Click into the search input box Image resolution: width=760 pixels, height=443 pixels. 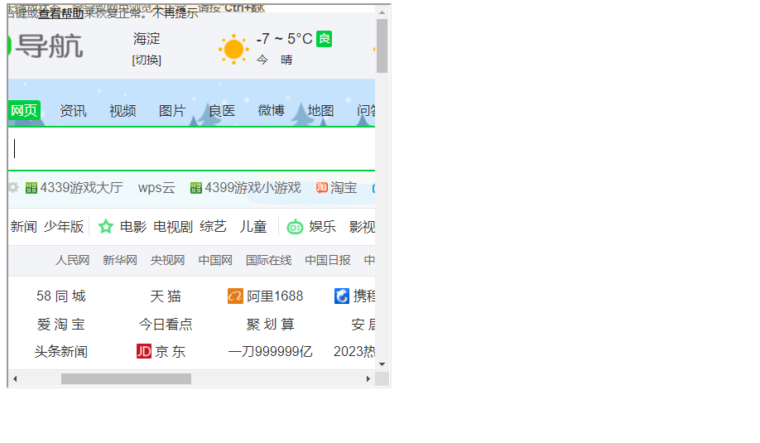(191, 149)
